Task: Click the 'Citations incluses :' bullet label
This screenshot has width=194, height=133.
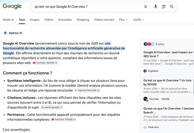Action: click(22, 97)
